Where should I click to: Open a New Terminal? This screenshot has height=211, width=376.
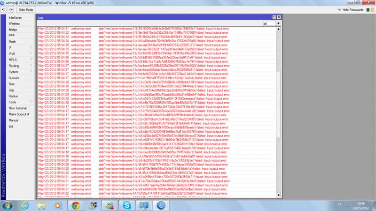point(20,108)
